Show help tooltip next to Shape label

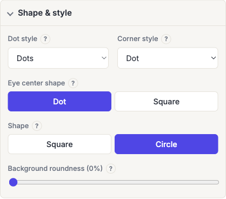(x=37, y=126)
